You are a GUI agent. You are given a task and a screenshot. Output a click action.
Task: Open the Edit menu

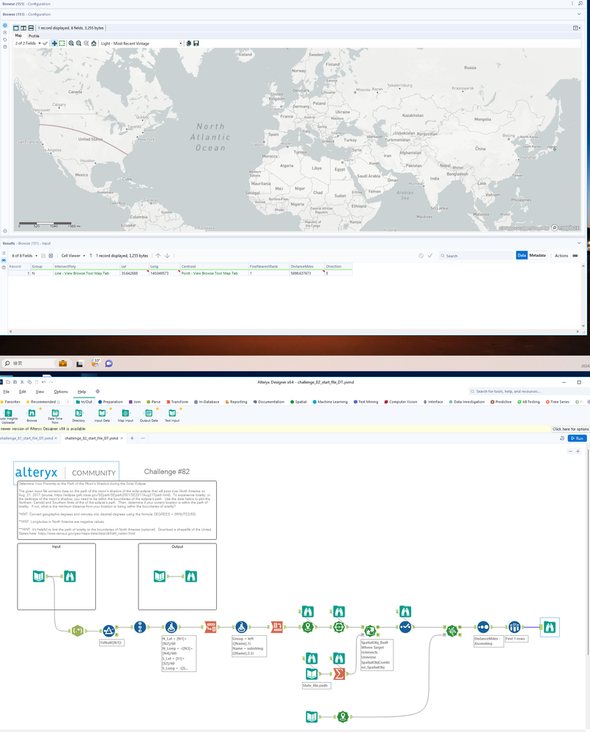[x=23, y=392]
